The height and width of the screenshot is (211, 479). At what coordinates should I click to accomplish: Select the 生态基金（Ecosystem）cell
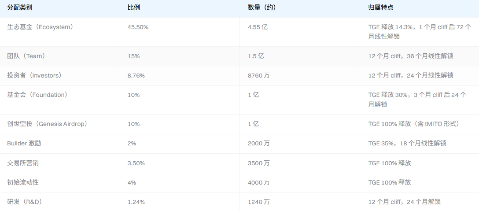click(x=41, y=27)
